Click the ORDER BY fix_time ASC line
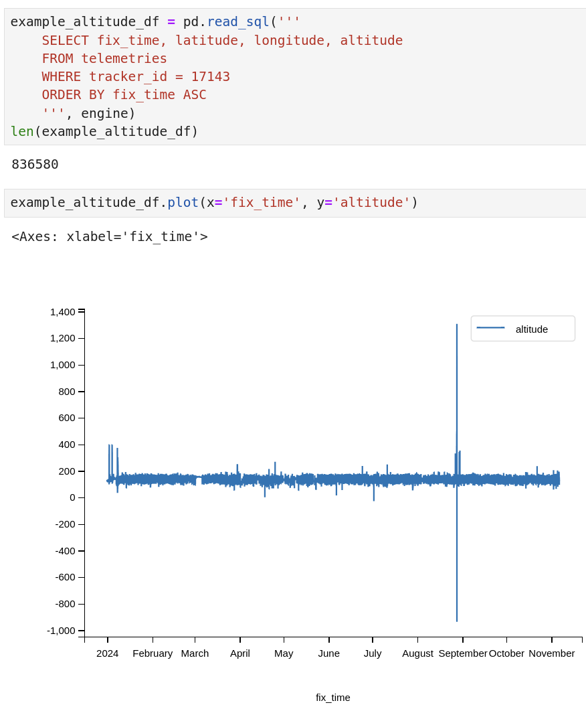 (124, 94)
